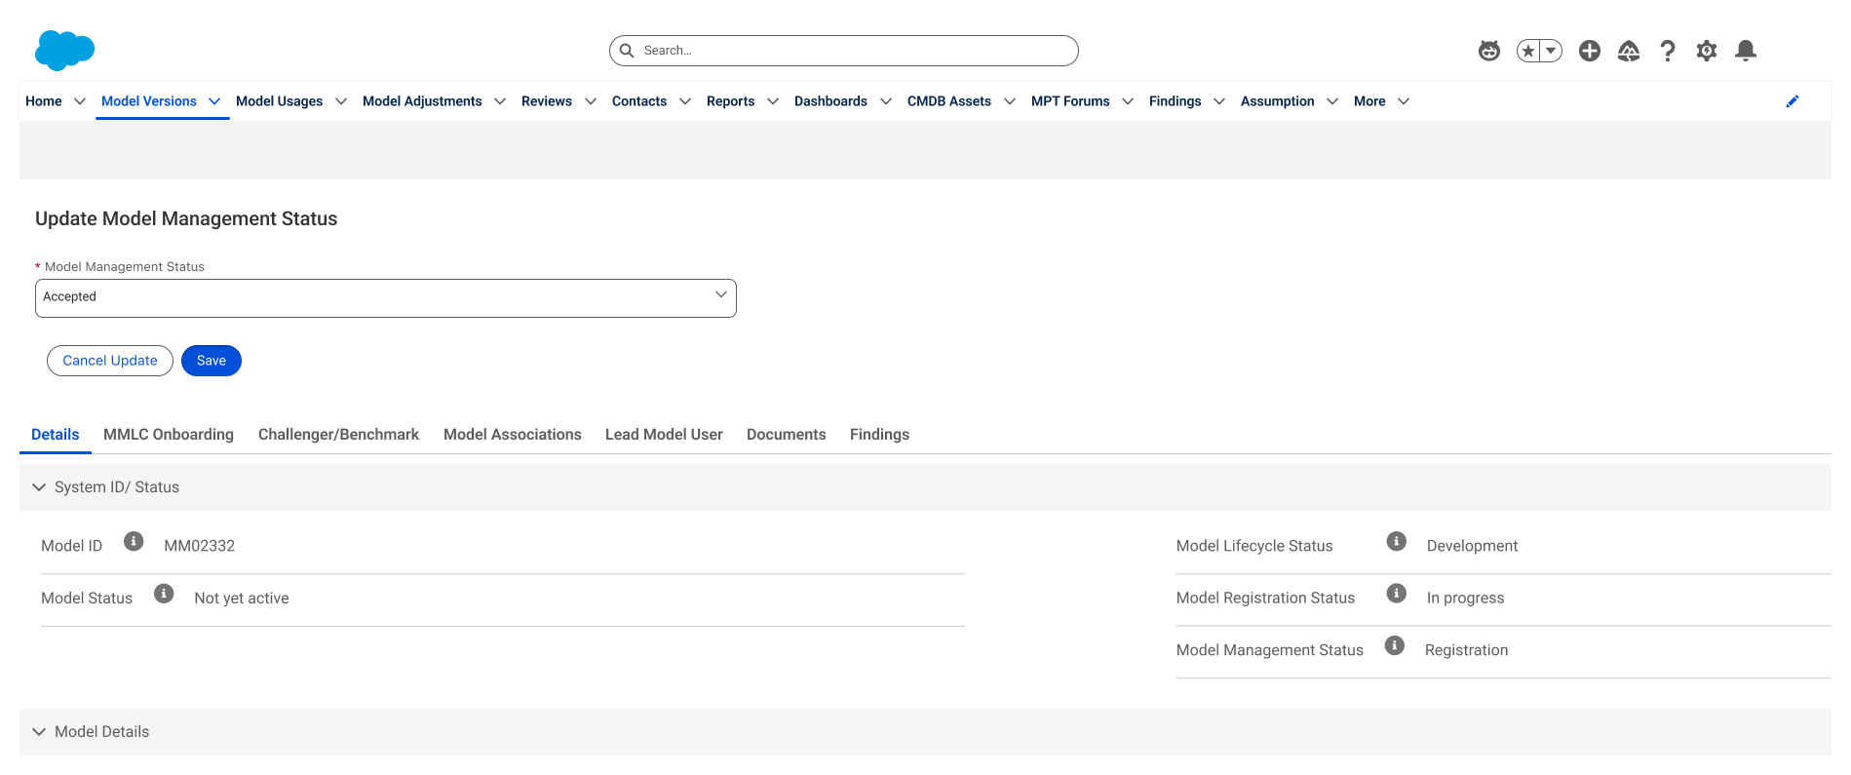1851x775 pixels.
Task: Open the favorites list dropdown arrow
Action: coord(1551,51)
